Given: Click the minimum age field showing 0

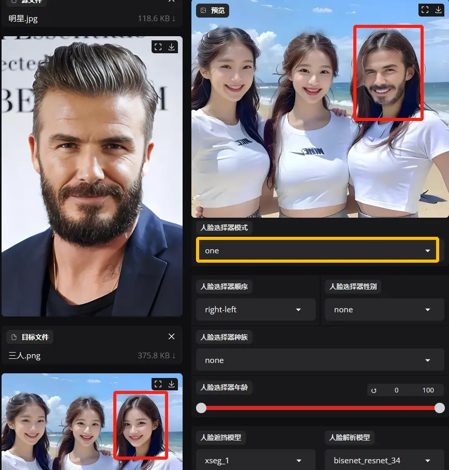Looking at the screenshot, I should point(396,390).
